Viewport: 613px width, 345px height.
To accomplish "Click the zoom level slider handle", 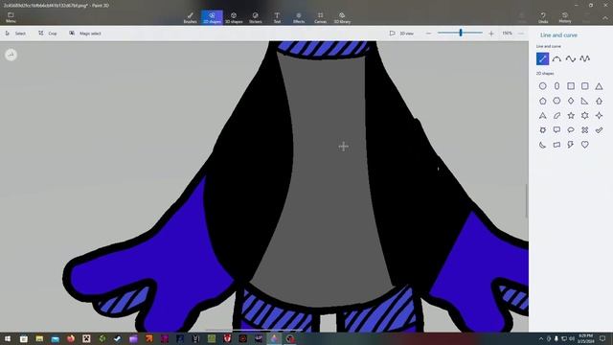I will coord(461,33).
